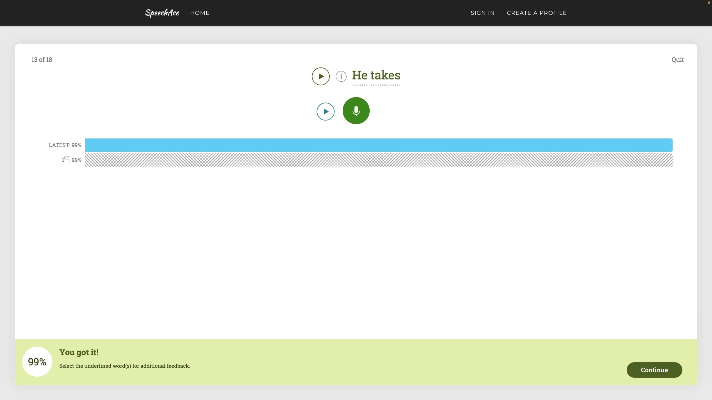Click the 13 of 18 progress counter
The width and height of the screenshot is (712, 400).
coord(42,59)
